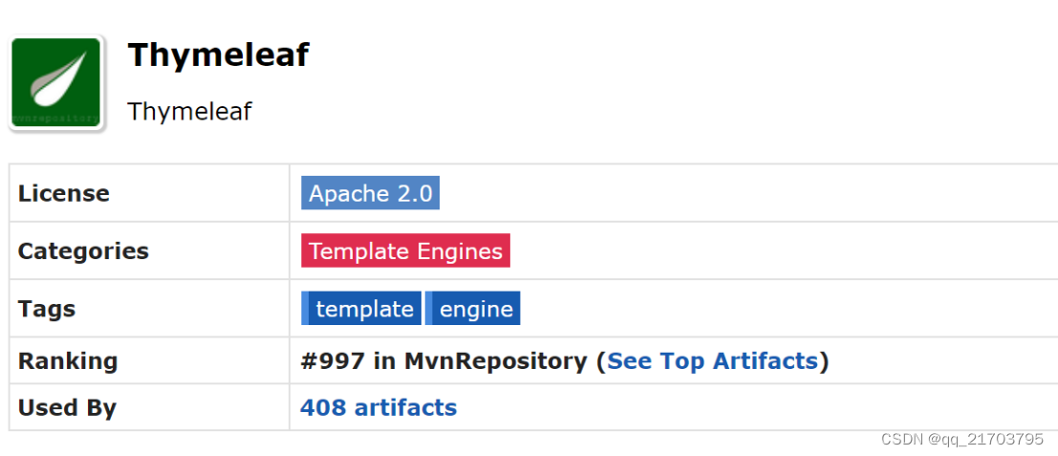Open the Apache 2.0 license badge
The height and width of the screenshot is (456, 1058).
pyautogui.click(x=371, y=193)
